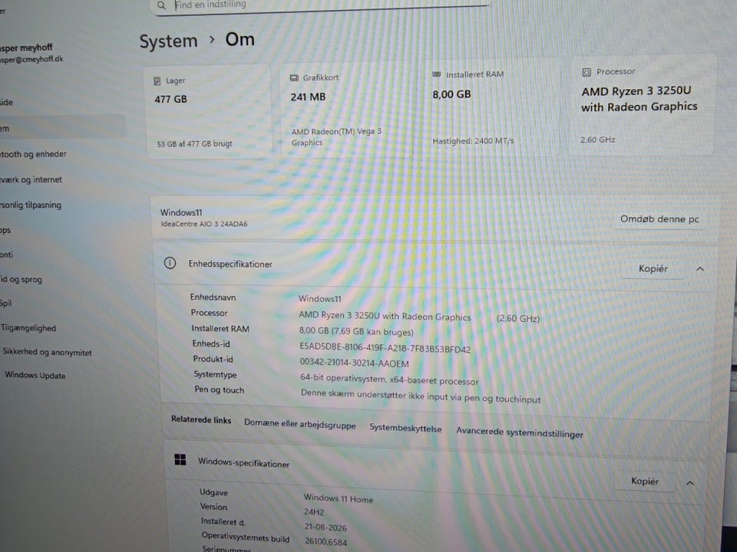Viewport: 737px width, 552px height.
Task: Open 'Avancerede systemindstillinger' link
Action: pos(520,432)
